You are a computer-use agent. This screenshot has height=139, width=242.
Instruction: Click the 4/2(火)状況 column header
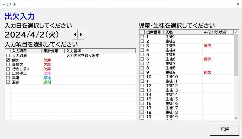[218, 32]
